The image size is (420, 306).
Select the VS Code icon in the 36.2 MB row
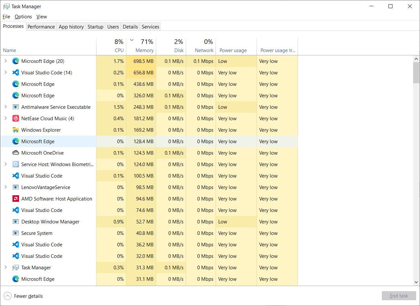15,244
